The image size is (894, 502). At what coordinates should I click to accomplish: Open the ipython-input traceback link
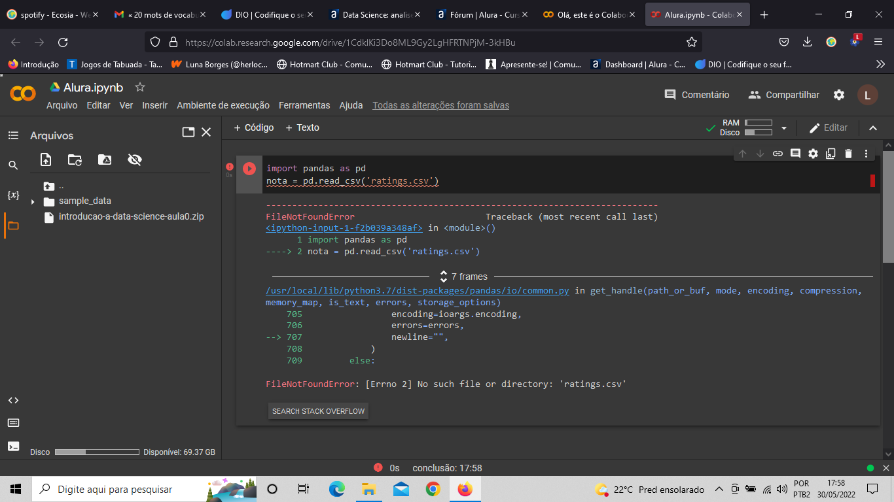tap(344, 228)
